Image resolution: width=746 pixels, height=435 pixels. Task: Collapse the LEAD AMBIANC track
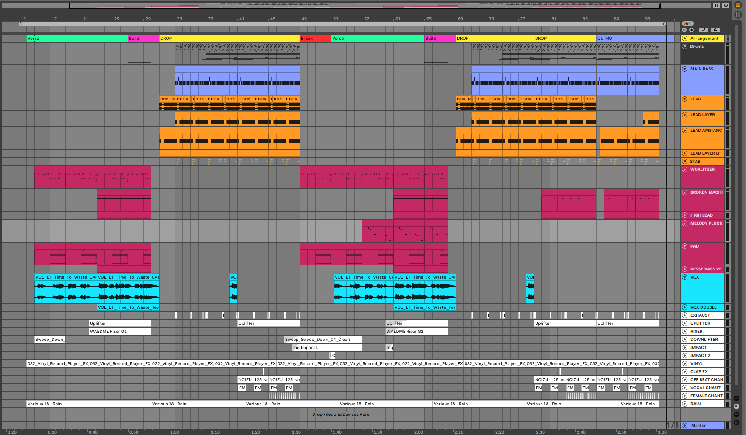684,131
